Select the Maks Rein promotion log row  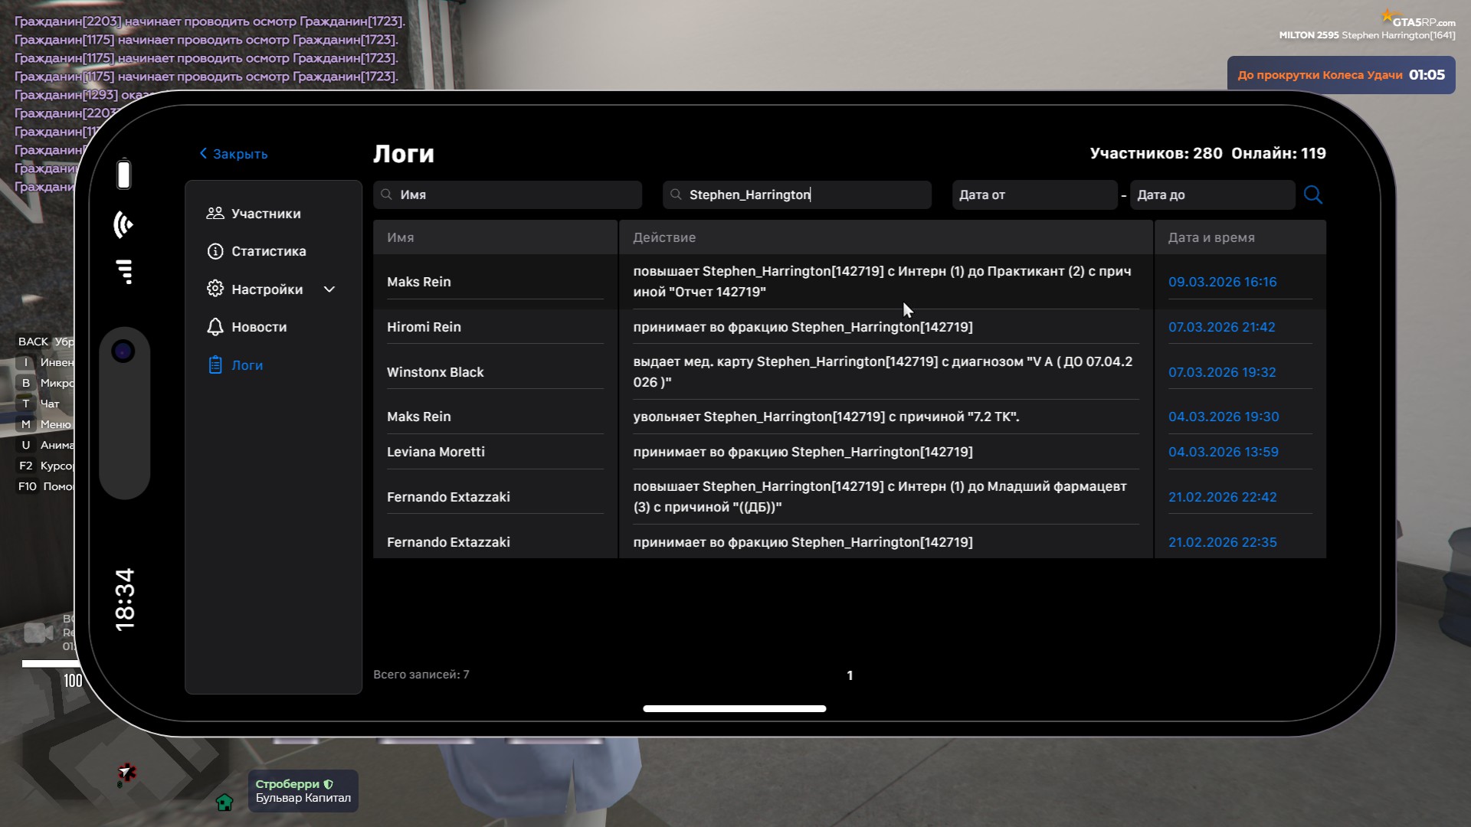click(x=881, y=281)
